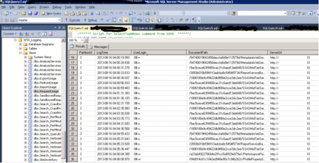The image size is (319, 163).
Task: Start the Debug button
Action: click(91, 20)
